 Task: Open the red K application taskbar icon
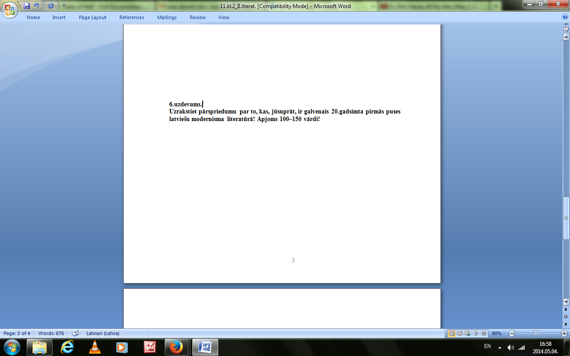click(150, 347)
